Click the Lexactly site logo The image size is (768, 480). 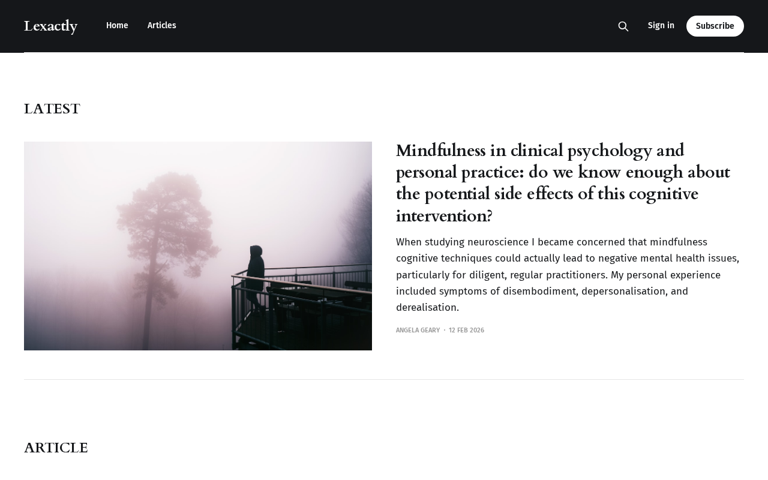[x=51, y=26]
